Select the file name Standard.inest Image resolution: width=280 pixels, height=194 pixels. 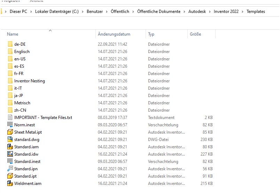[x=27, y=162]
